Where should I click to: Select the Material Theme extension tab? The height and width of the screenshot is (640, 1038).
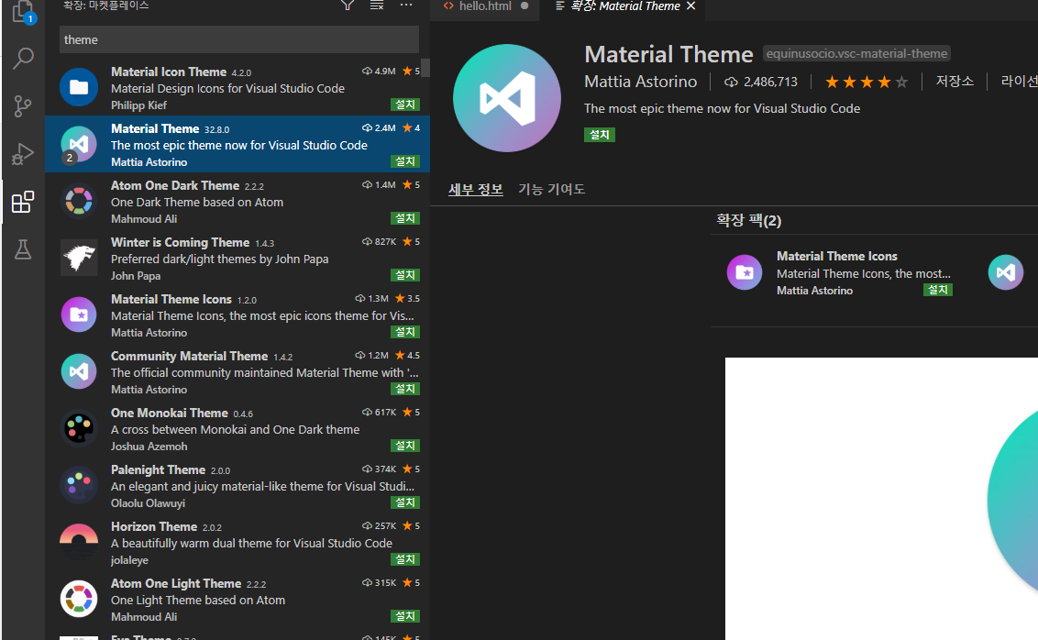(x=625, y=6)
